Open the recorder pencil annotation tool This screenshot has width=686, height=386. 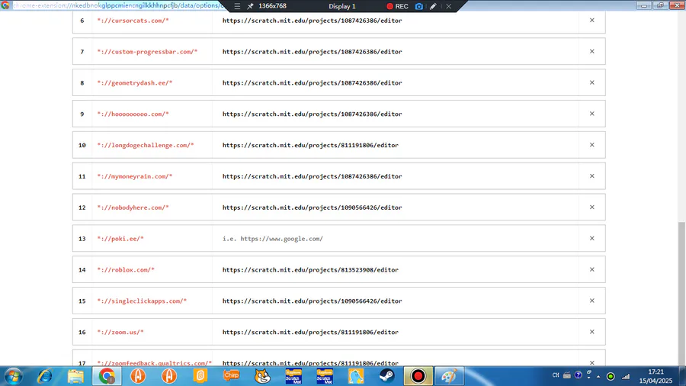click(x=433, y=6)
